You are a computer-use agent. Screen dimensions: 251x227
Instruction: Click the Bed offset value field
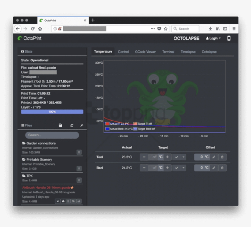coord(199,168)
